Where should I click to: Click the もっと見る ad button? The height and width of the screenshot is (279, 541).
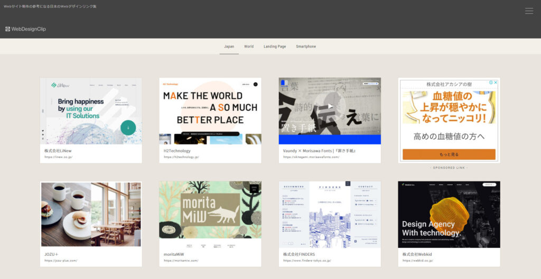(449, 155)
